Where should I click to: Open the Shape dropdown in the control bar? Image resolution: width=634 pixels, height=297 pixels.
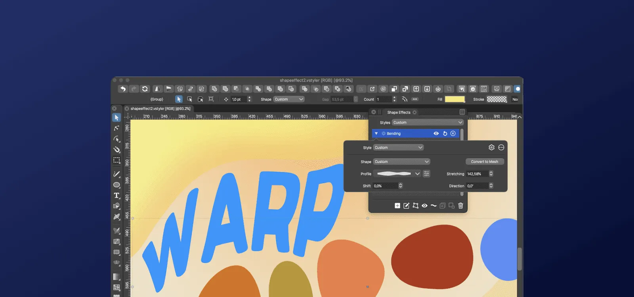[x=289, y=99]
